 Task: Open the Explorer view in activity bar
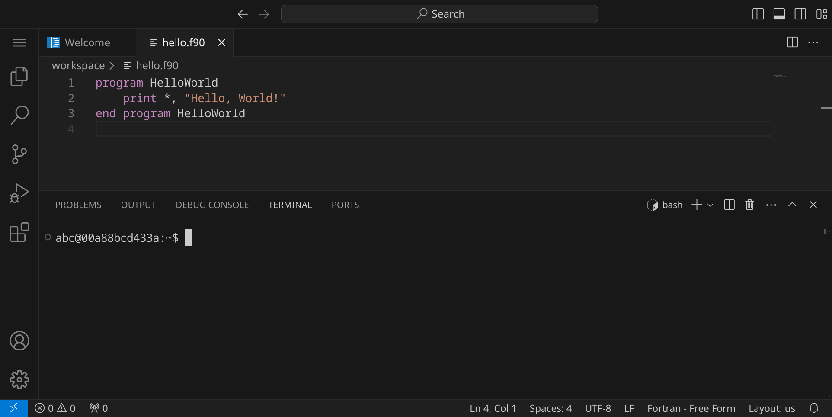19,77
